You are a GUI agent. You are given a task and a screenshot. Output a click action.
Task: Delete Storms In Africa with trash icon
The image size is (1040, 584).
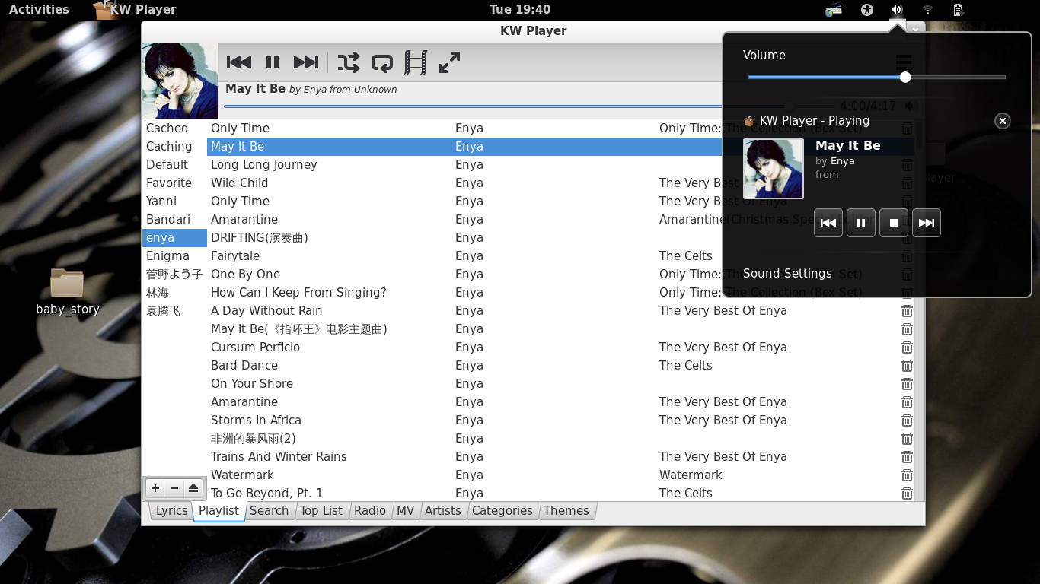click(907, 421)
